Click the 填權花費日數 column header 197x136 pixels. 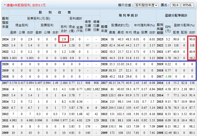pyautogui.click(x=96, y=26)
